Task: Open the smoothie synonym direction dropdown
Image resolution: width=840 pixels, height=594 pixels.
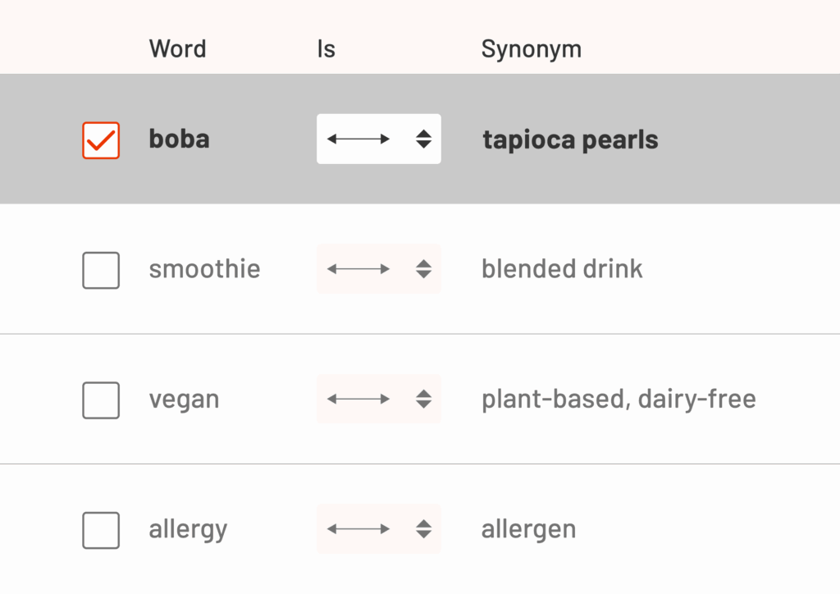Action: pyautogui.click(x=379, y=269)
